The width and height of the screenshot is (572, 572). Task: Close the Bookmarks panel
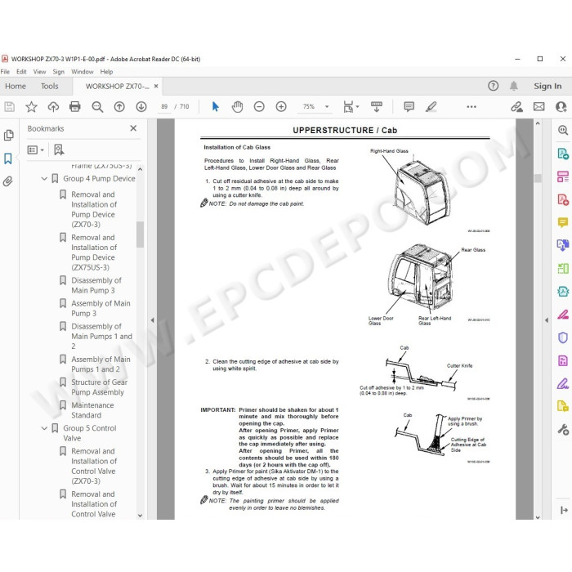tap(133, 128)
